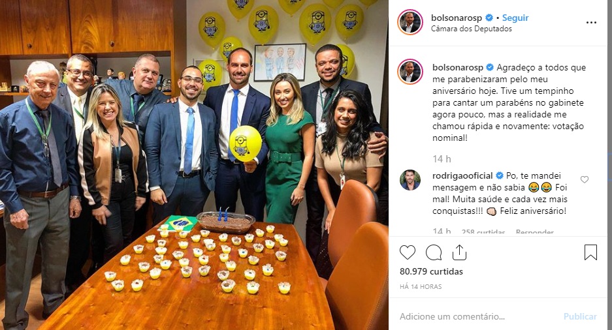Open the header profile picture of bolsonarosp
Viewport: 612px width, 330px height.
(x=410, y=22)
